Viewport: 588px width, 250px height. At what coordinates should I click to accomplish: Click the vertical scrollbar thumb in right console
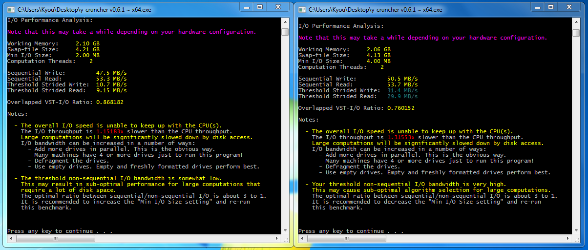(577, 32)
